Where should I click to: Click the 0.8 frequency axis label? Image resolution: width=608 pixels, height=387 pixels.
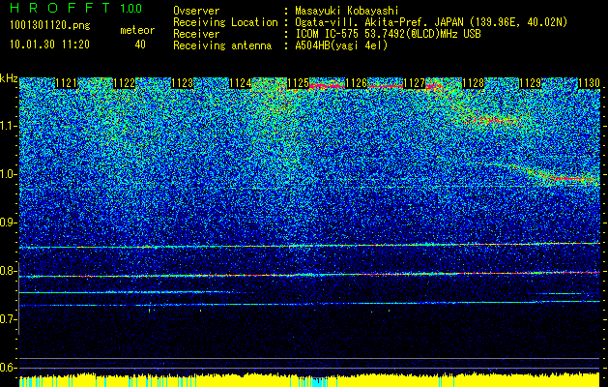[8, 271]
